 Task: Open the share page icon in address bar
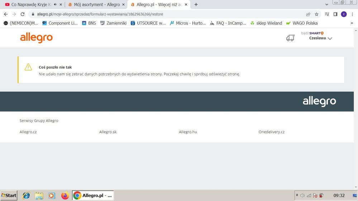(x=308, y=14)
